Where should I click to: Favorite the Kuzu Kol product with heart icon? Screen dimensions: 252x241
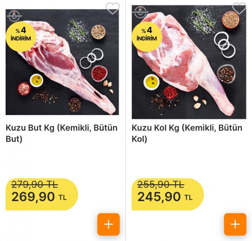[x=239, y=8]
